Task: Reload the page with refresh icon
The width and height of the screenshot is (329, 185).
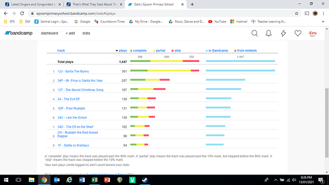Action: coord(22,13)
